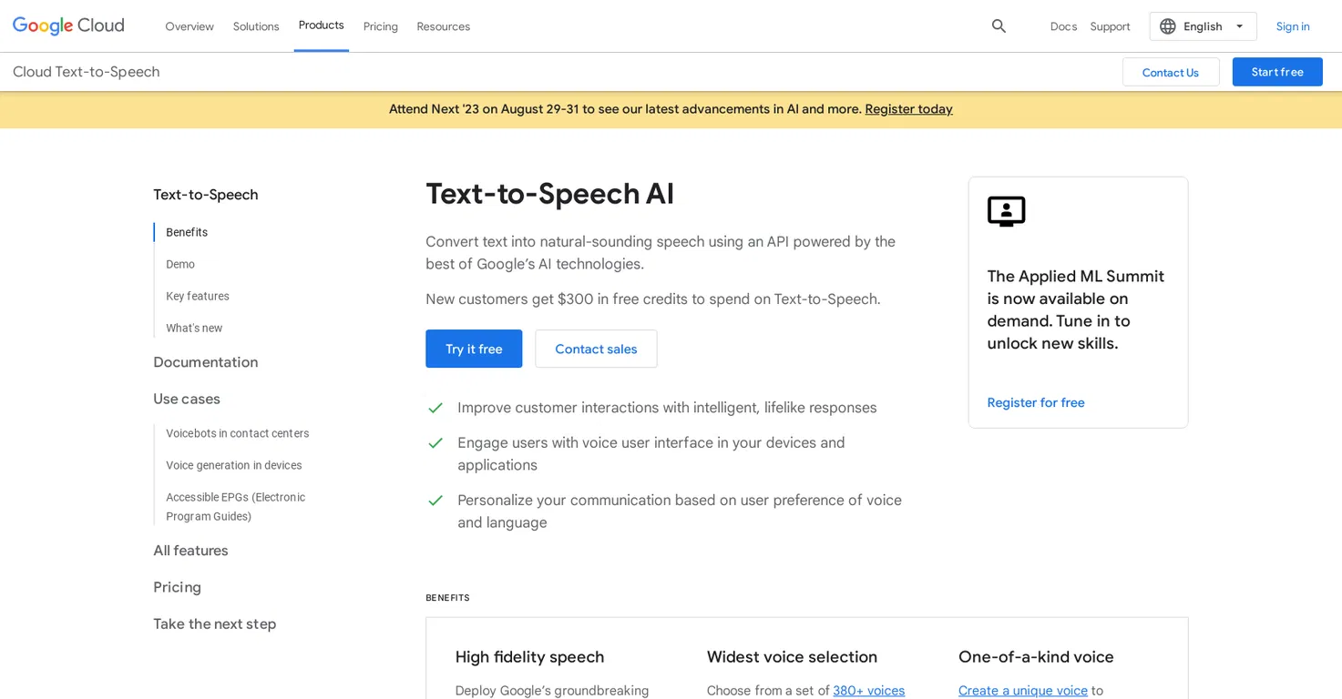1342x699 pixels.
Task: Click Sign in
Action: pos(1293,26)
